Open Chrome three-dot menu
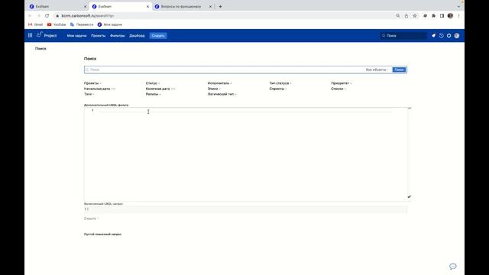 click(458, 15)
